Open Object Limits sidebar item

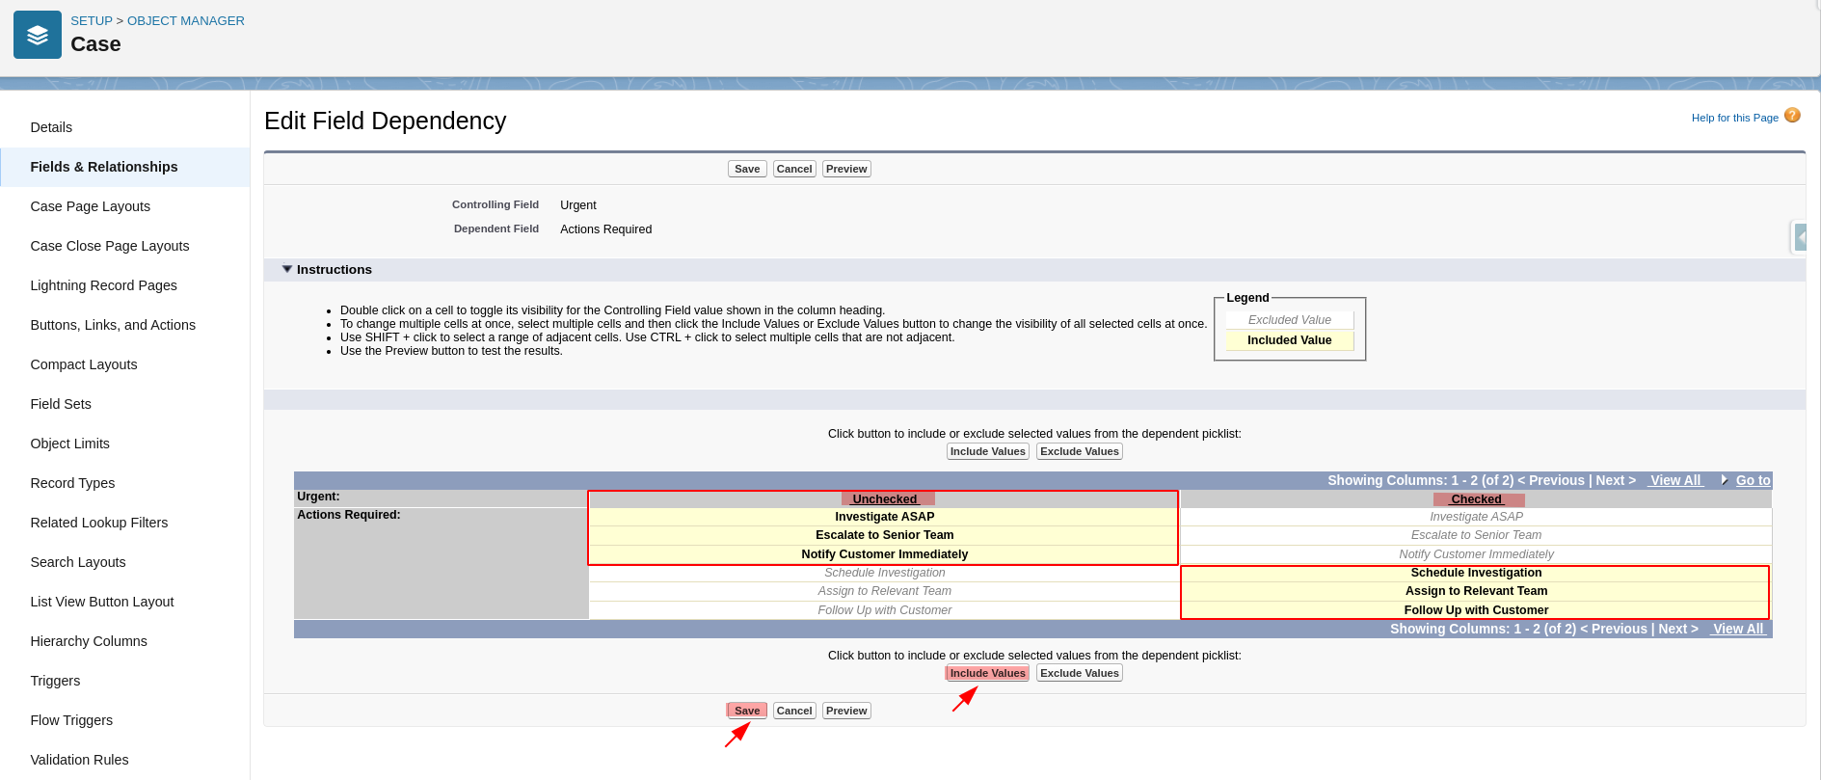[70, 444]
